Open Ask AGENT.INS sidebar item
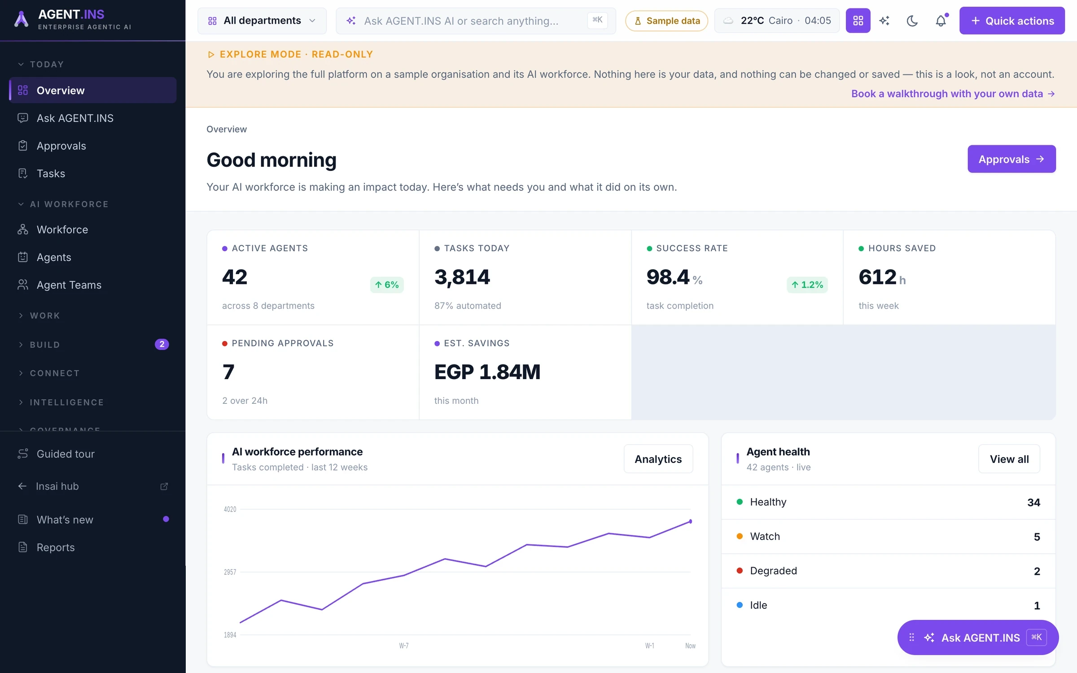This screenshot has width=1077, height=673. pyautogui.click(x=93, y=118)
